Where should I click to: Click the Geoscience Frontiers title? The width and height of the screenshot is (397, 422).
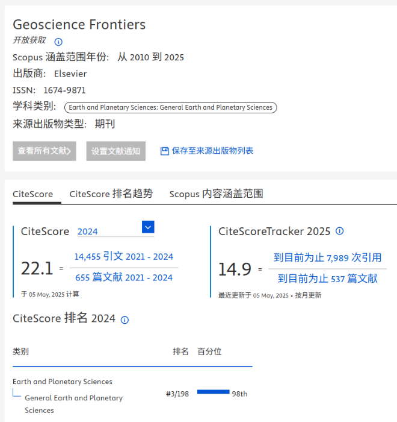[79, 25]
